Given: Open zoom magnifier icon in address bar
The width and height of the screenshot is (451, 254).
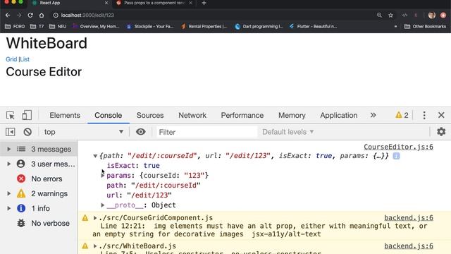Looking at the screenshot, I should (379, 15).
